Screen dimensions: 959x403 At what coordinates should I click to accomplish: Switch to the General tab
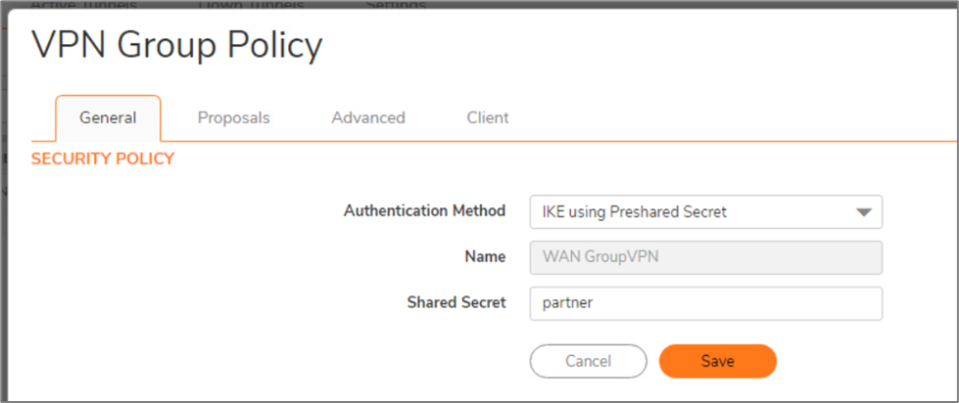(108, 118)
